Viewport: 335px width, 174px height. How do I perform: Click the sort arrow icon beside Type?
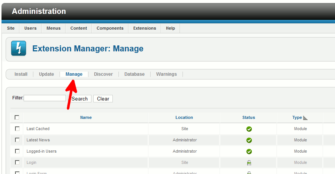click(305, 118)
